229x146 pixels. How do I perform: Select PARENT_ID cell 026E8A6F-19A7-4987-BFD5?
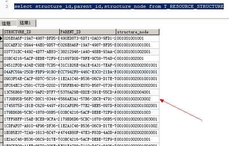click(88, 45)
